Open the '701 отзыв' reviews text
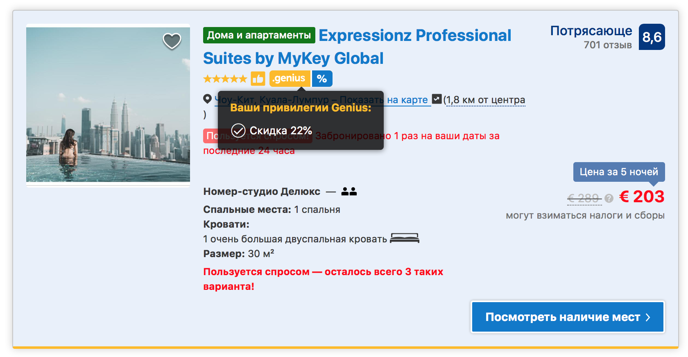Image resolution: width=688 pixels, height=357 pixels. [x=608, y=45]
